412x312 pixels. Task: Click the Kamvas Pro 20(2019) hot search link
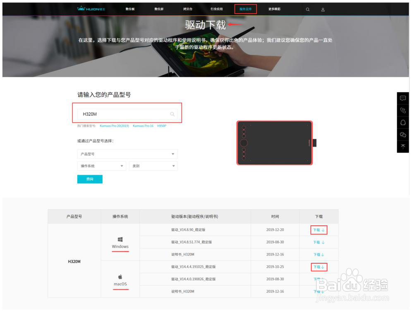[114, 126]
